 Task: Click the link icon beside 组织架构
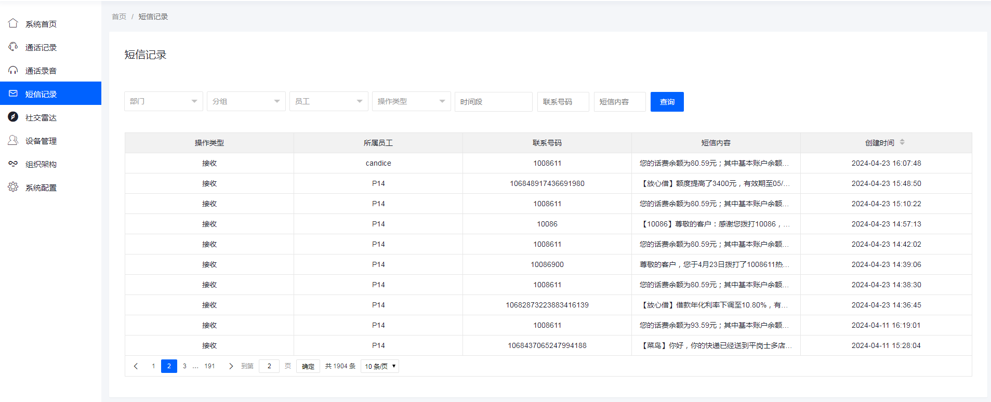click(x=13, y=164)
